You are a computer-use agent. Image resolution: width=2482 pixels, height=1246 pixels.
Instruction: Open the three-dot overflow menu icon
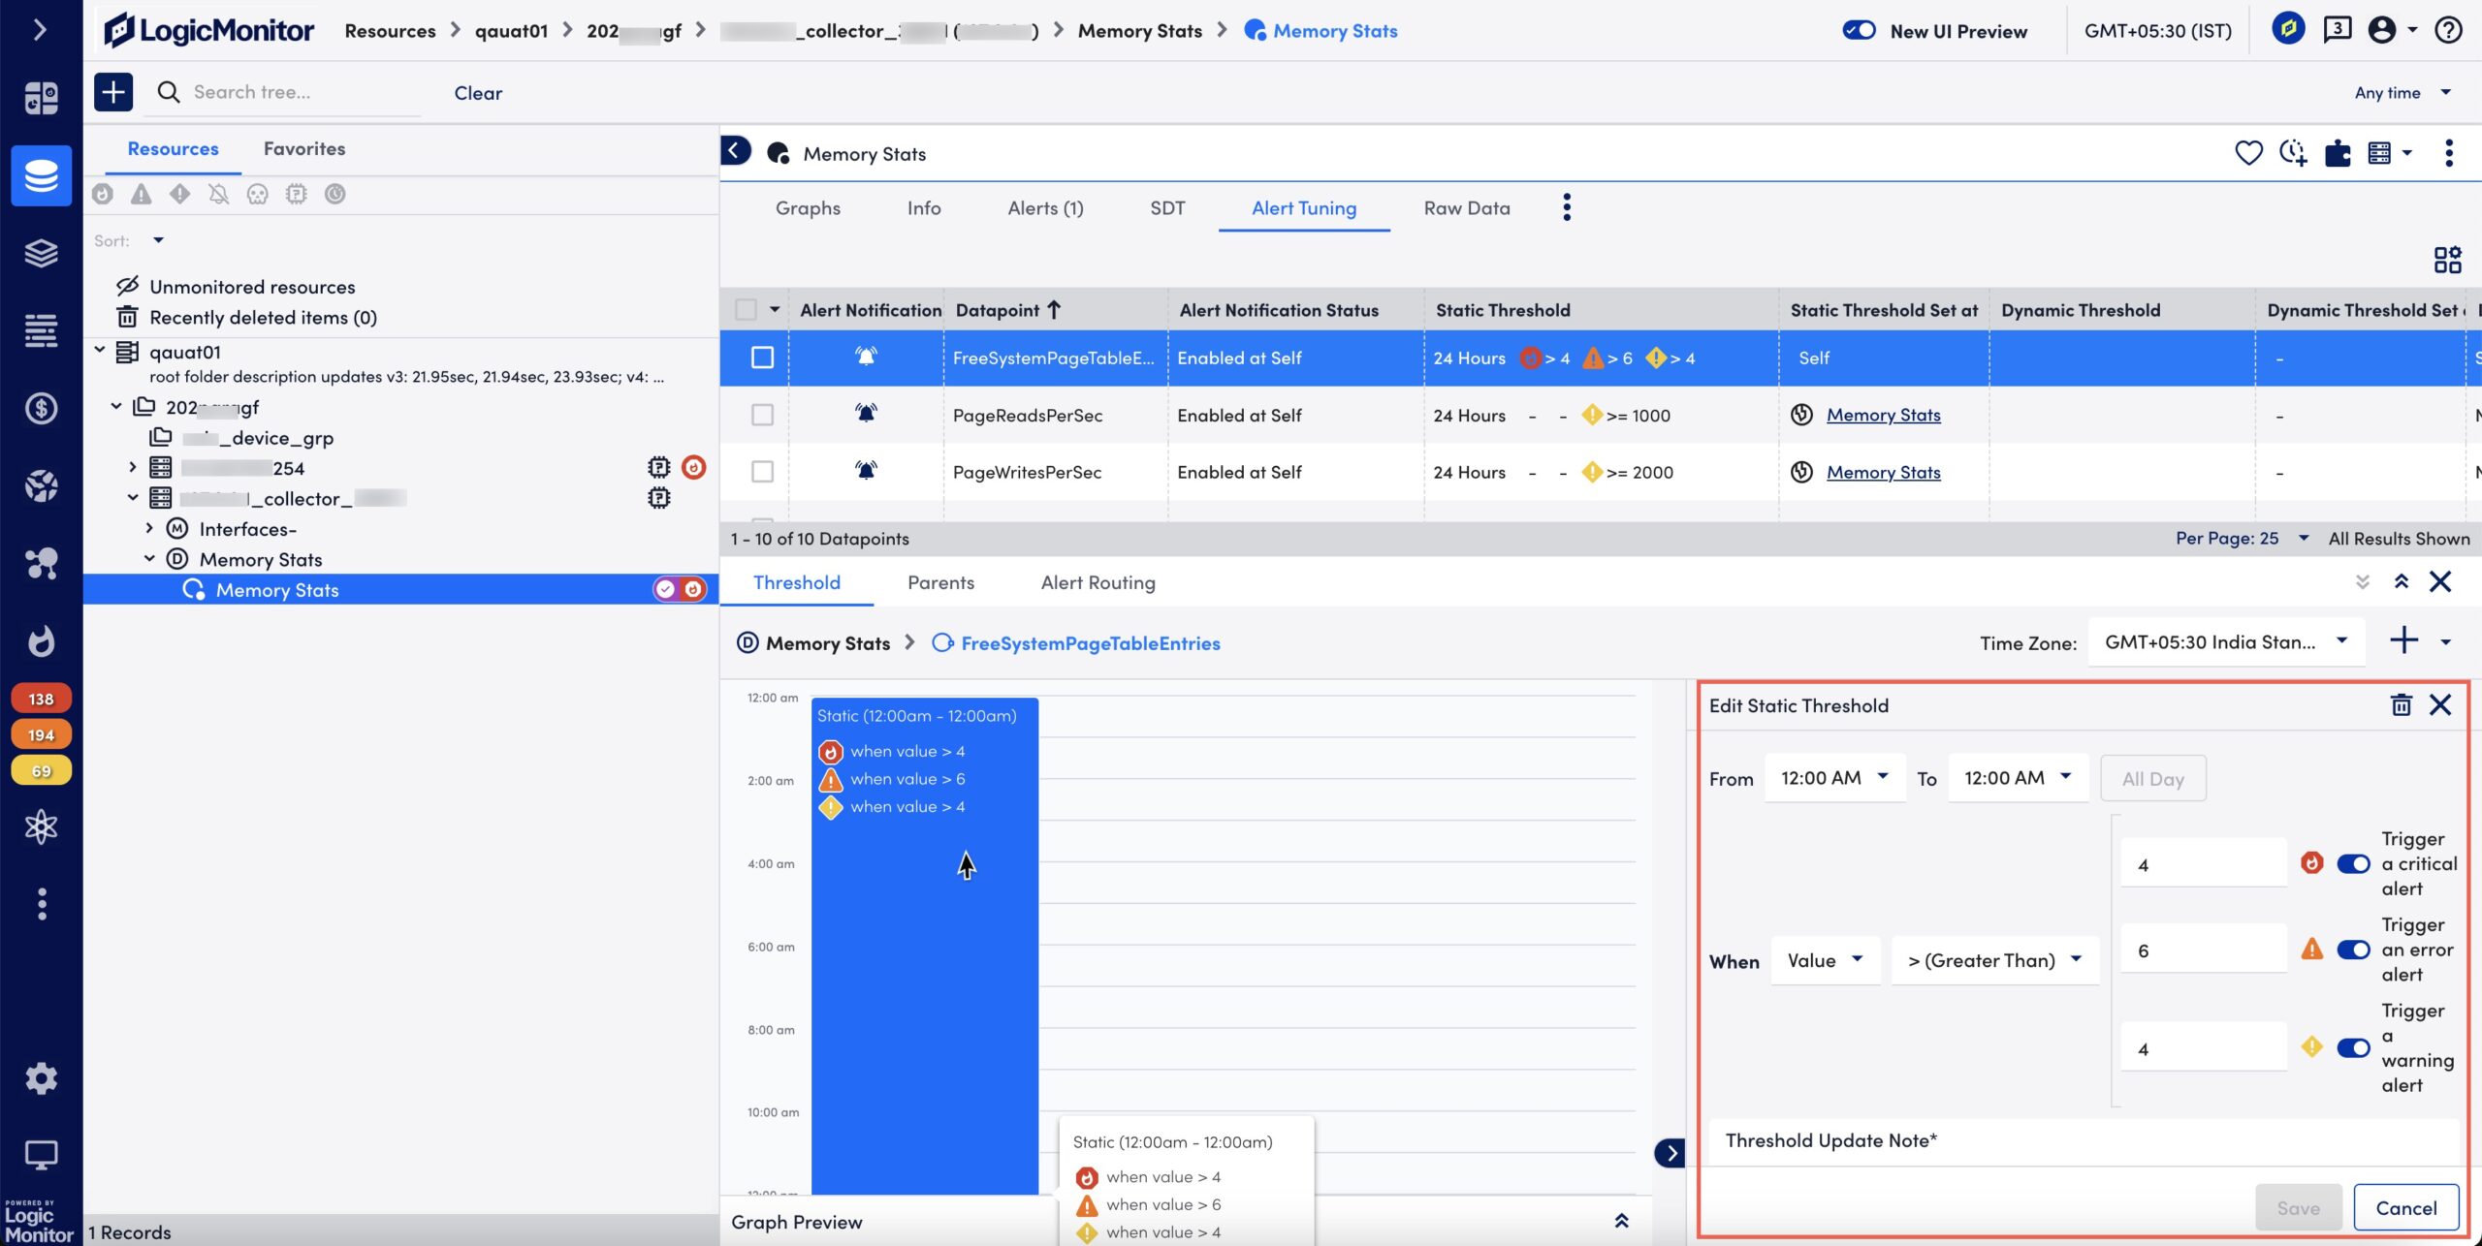pyautogui.click(x=1565, y=206)
